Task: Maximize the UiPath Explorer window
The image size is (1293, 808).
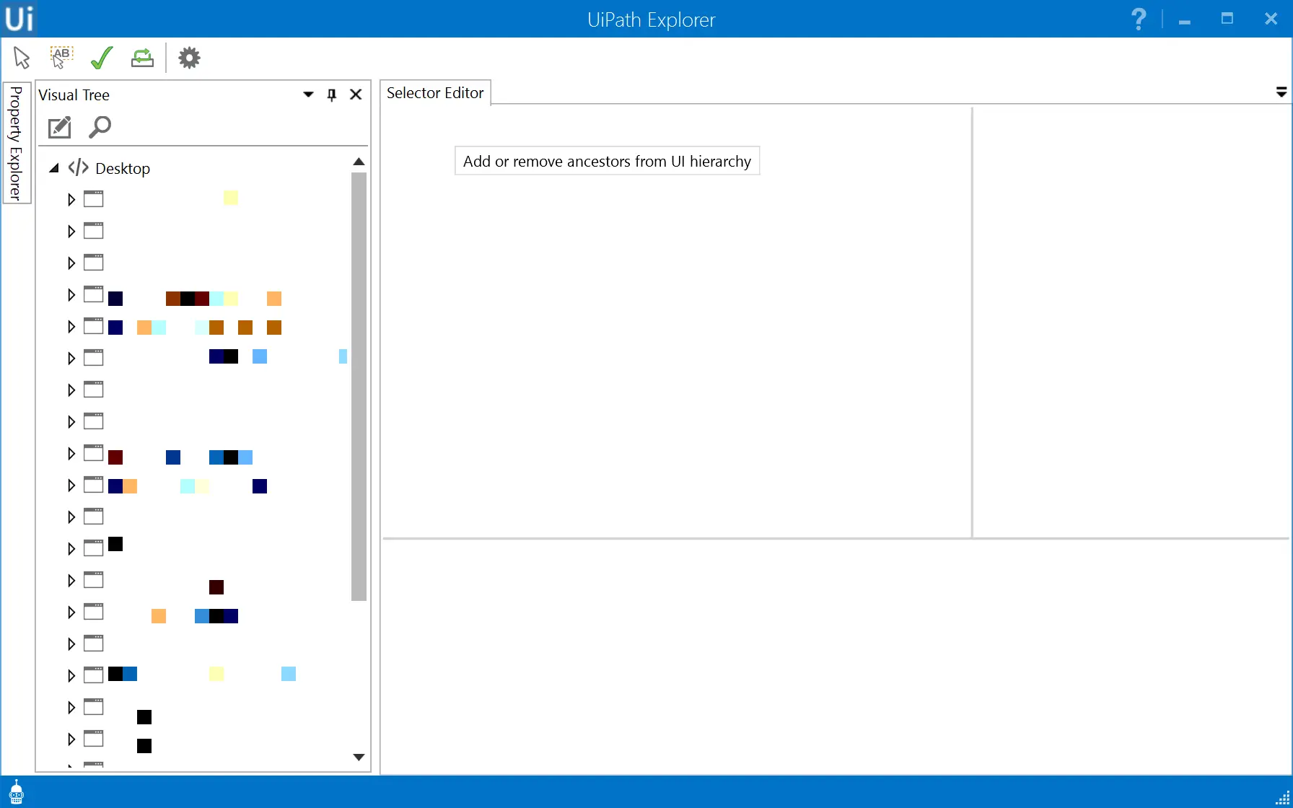Action: pyautogui.click(x=1227, y=19)
